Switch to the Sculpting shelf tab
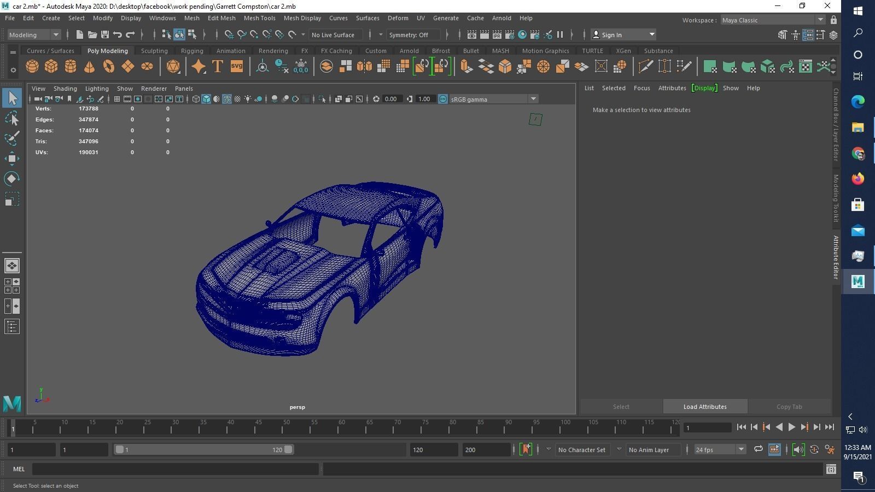Image resolution: width=875 pixels, height=492 pixels. coord(154,51)
